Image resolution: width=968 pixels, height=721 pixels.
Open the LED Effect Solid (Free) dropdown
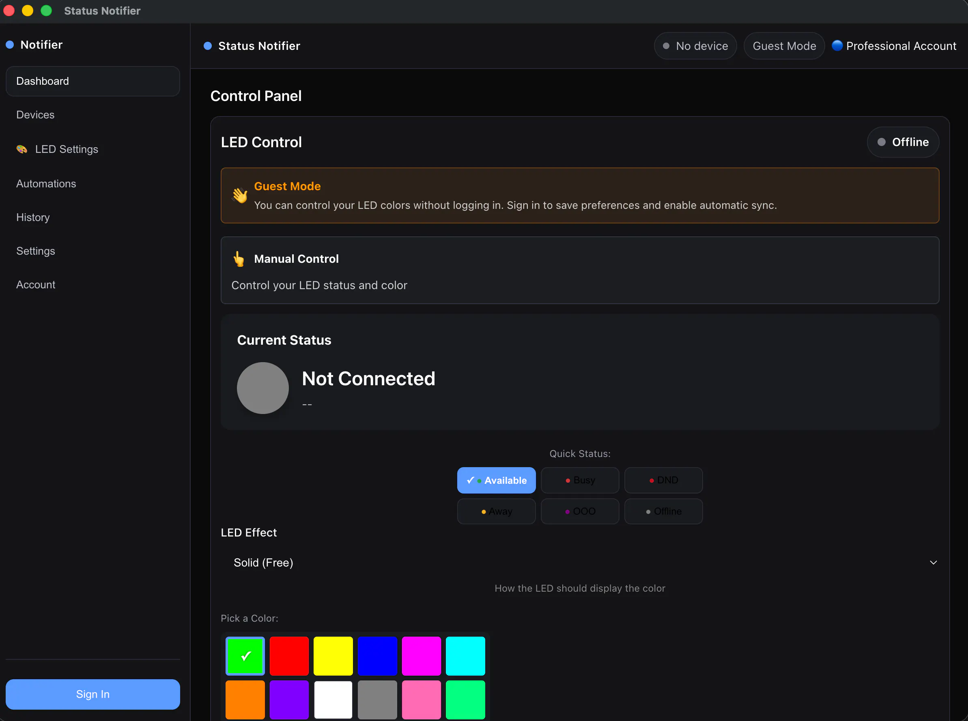click(580, 562)
